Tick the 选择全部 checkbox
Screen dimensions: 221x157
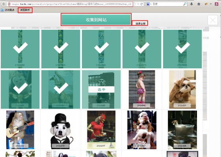coord(134,24)
